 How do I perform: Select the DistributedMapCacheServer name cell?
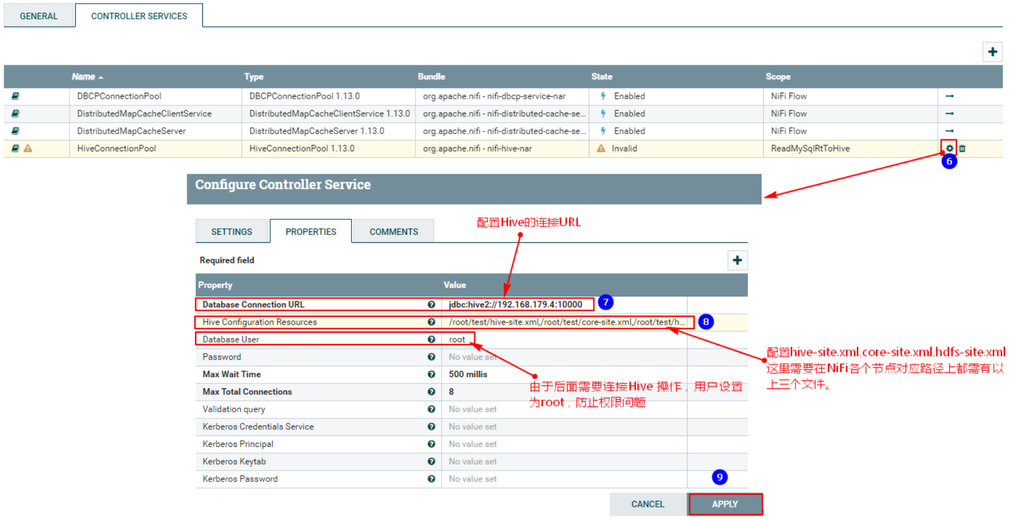click(156, 131)
